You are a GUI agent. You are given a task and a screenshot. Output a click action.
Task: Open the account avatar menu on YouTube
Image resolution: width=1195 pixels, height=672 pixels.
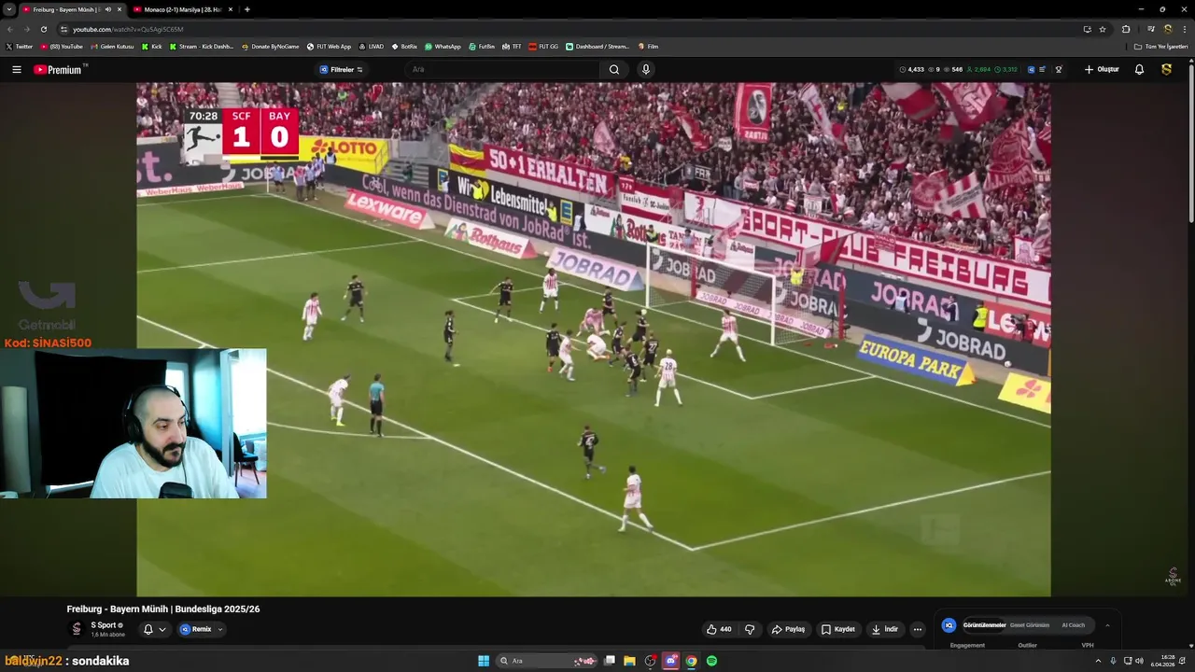coord(1166,69)
